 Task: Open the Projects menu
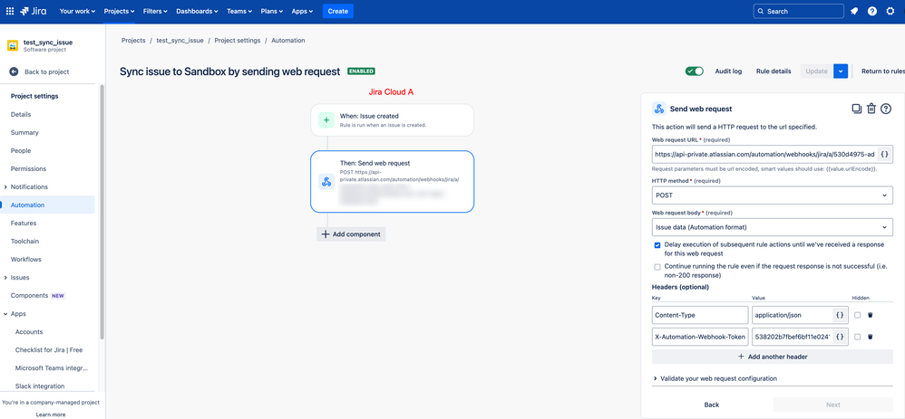[x=120, y=11]
